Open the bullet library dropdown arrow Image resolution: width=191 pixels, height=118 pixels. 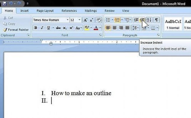click(113, 20)
